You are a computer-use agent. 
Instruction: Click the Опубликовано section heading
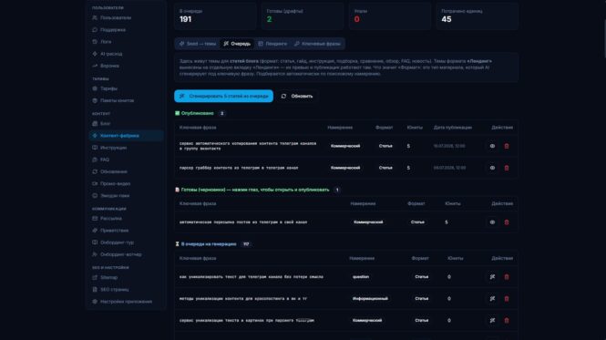[197, 113]
